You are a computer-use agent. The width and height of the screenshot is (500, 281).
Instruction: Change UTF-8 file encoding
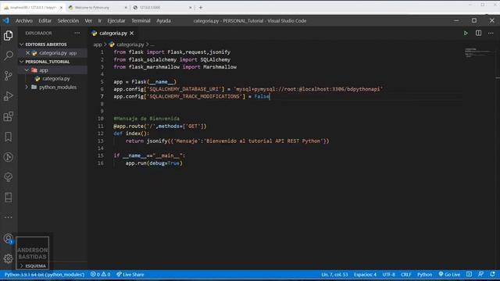[x=389, y=274]
